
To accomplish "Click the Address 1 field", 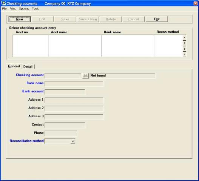I will [74, 100].
